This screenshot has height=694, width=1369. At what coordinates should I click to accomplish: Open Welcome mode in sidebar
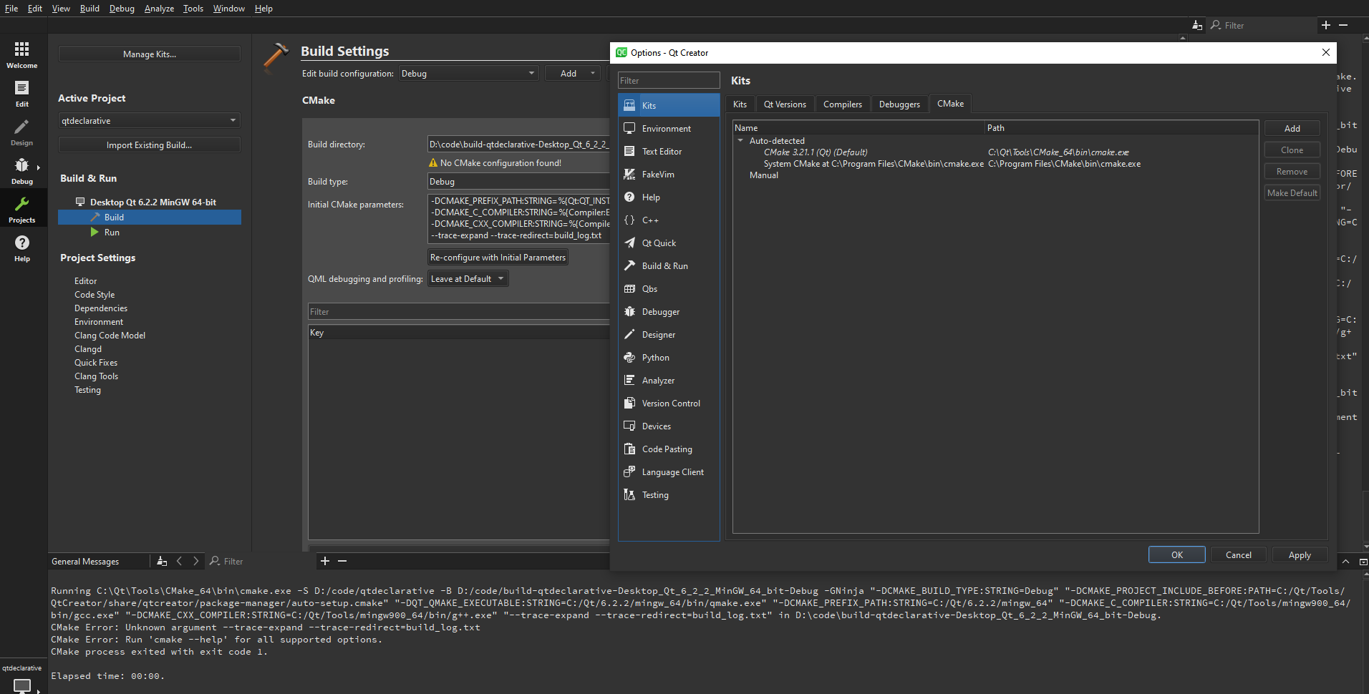[x=22, y=55]
